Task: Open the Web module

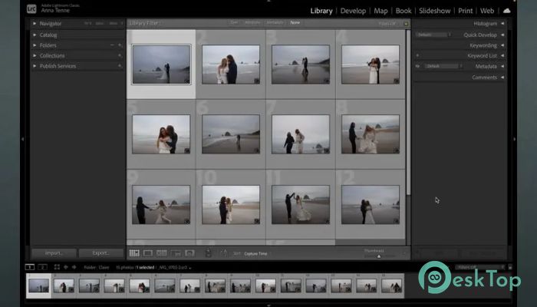Action: tap(487, 11)
